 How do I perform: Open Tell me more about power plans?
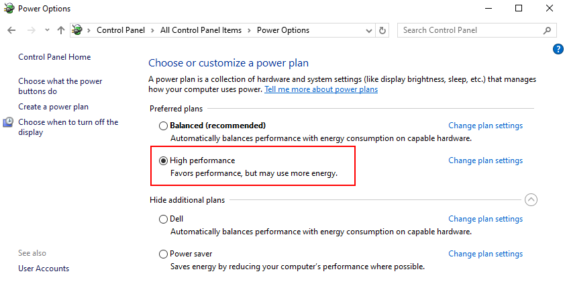[321, 89]
